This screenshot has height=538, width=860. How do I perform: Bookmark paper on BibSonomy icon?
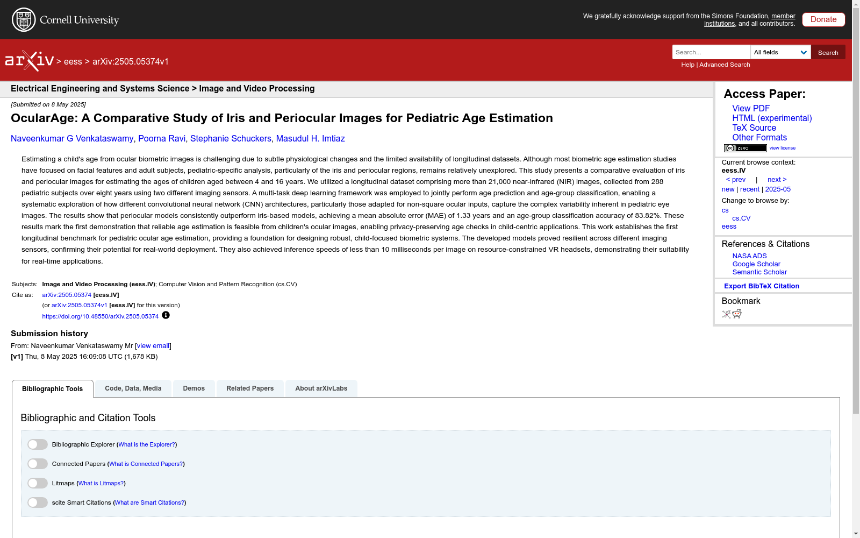pyautogui.click(x=726, y=314)
